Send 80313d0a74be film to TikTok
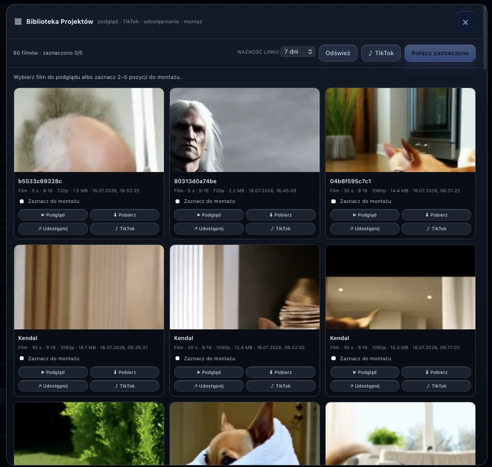This screenshot has width=492, height=467. coord(281,229)
